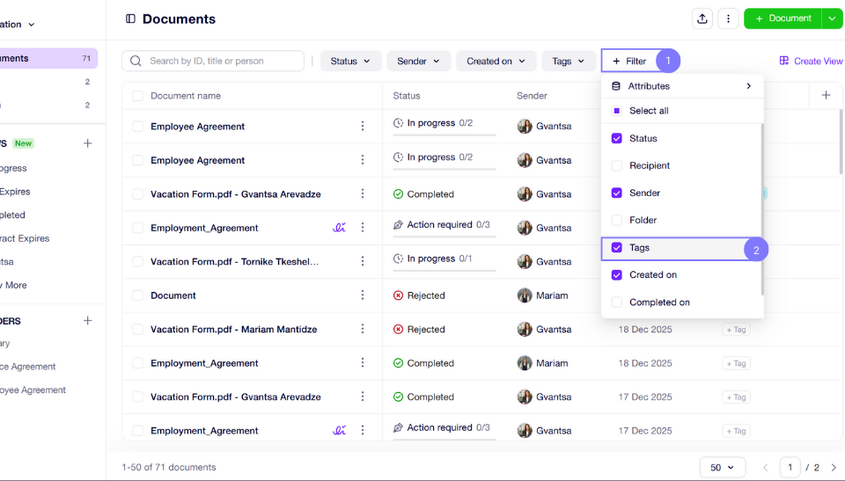Screen dimensions: 845x481
Task: Click the Attributes database icon
Action: point(616,86)
